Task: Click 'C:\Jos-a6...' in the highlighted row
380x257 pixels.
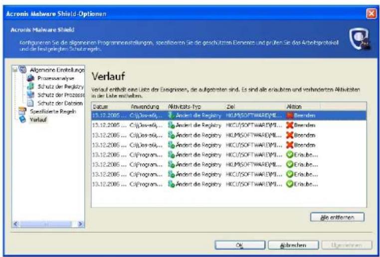Action: click(x=146, y=115)
